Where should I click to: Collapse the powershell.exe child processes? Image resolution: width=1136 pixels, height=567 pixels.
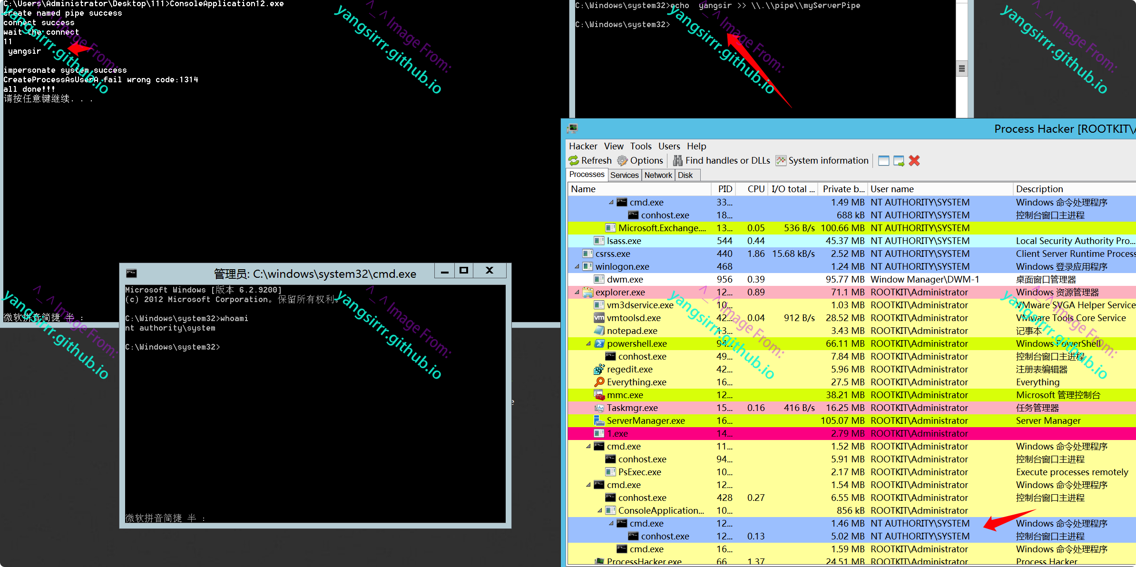[x=588, y=343]
